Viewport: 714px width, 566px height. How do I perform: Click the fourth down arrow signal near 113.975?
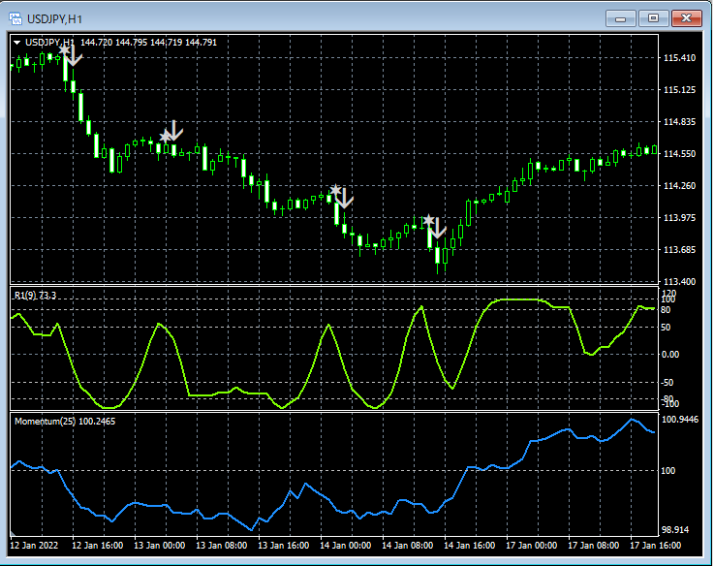pos(437,229)
